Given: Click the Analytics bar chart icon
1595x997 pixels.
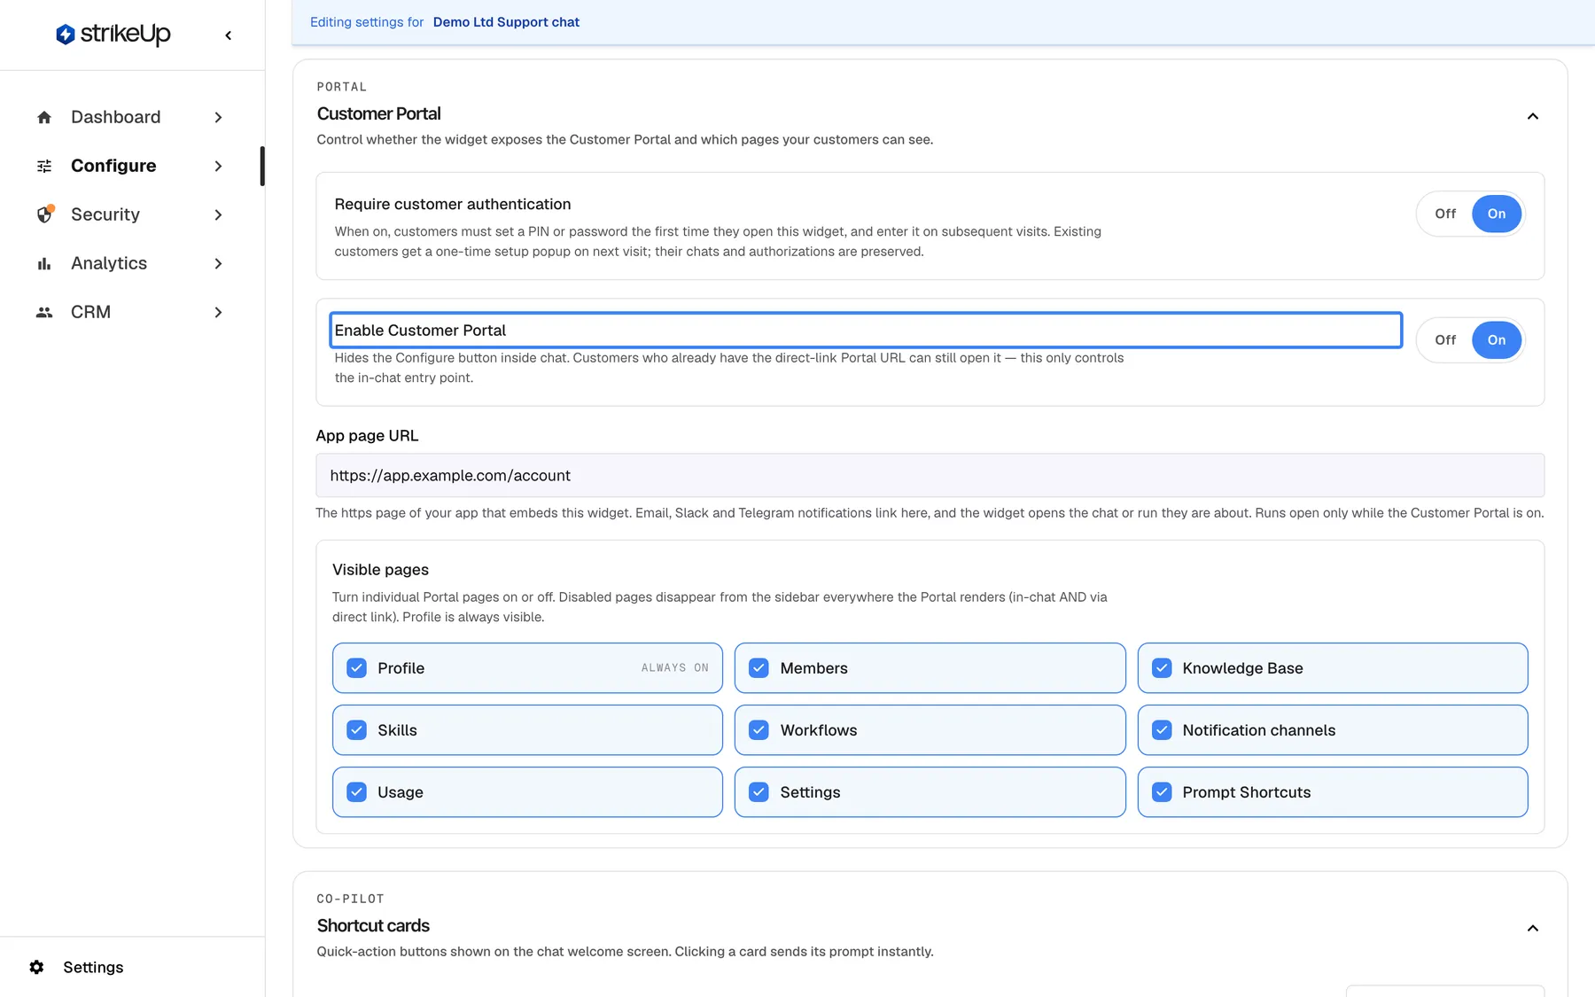Looking at the screenshot, I should click(44, 263).
